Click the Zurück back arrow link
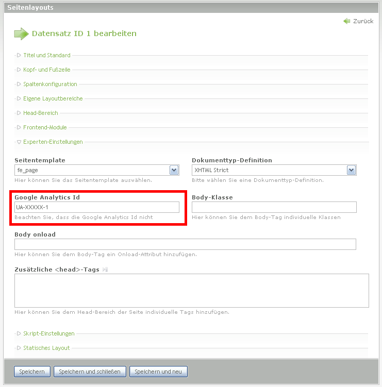This screenshot has width=382, height=387. point(359,21)
